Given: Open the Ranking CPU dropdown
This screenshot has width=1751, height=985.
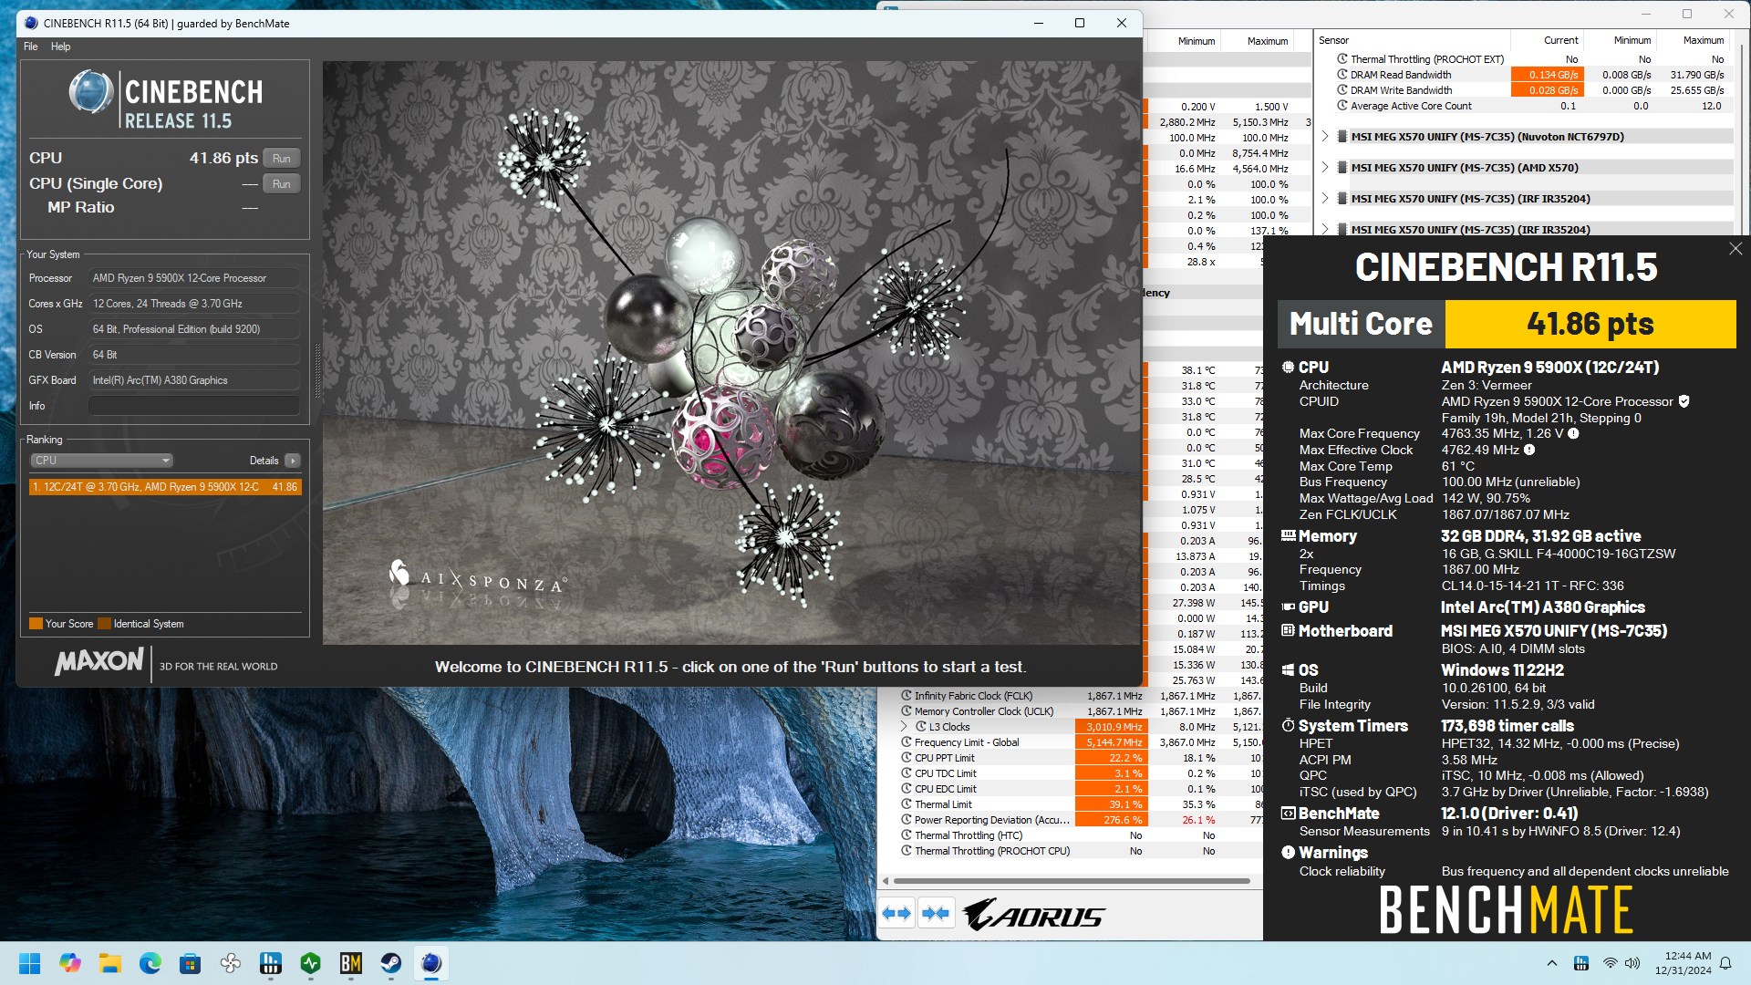Looking at the screenshot, I should [x=101, y=461].
